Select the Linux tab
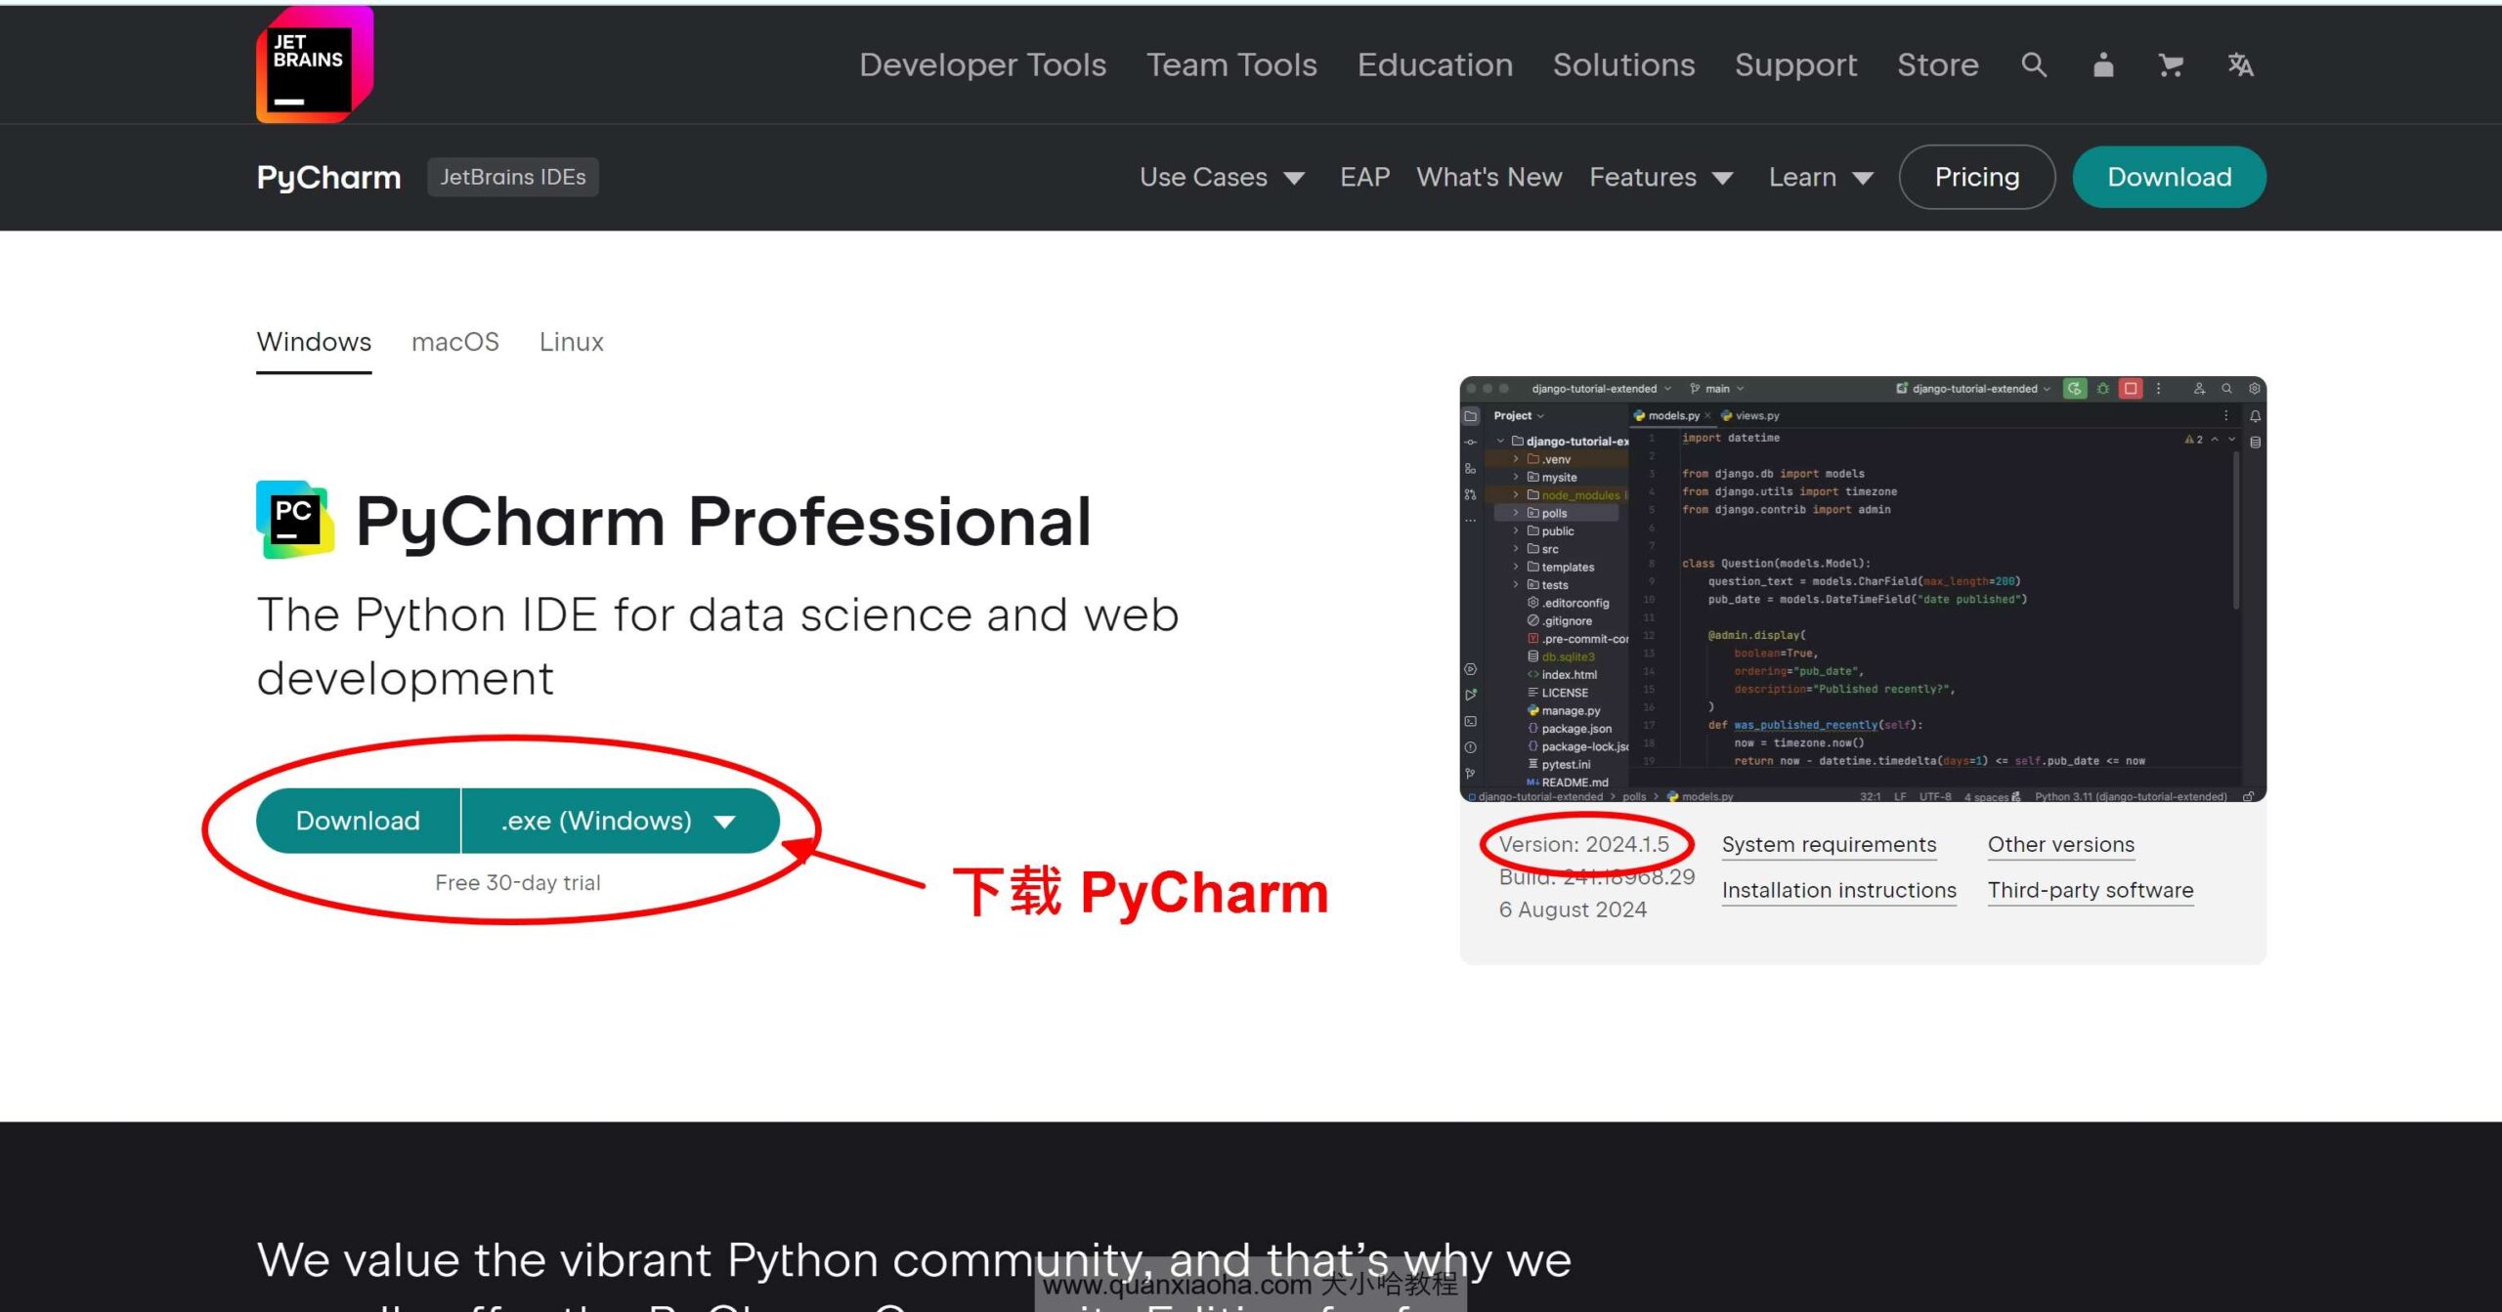2502x1312 pixels. (573, 341)
